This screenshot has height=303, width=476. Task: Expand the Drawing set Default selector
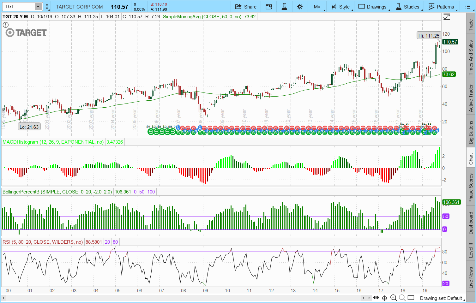441,298
